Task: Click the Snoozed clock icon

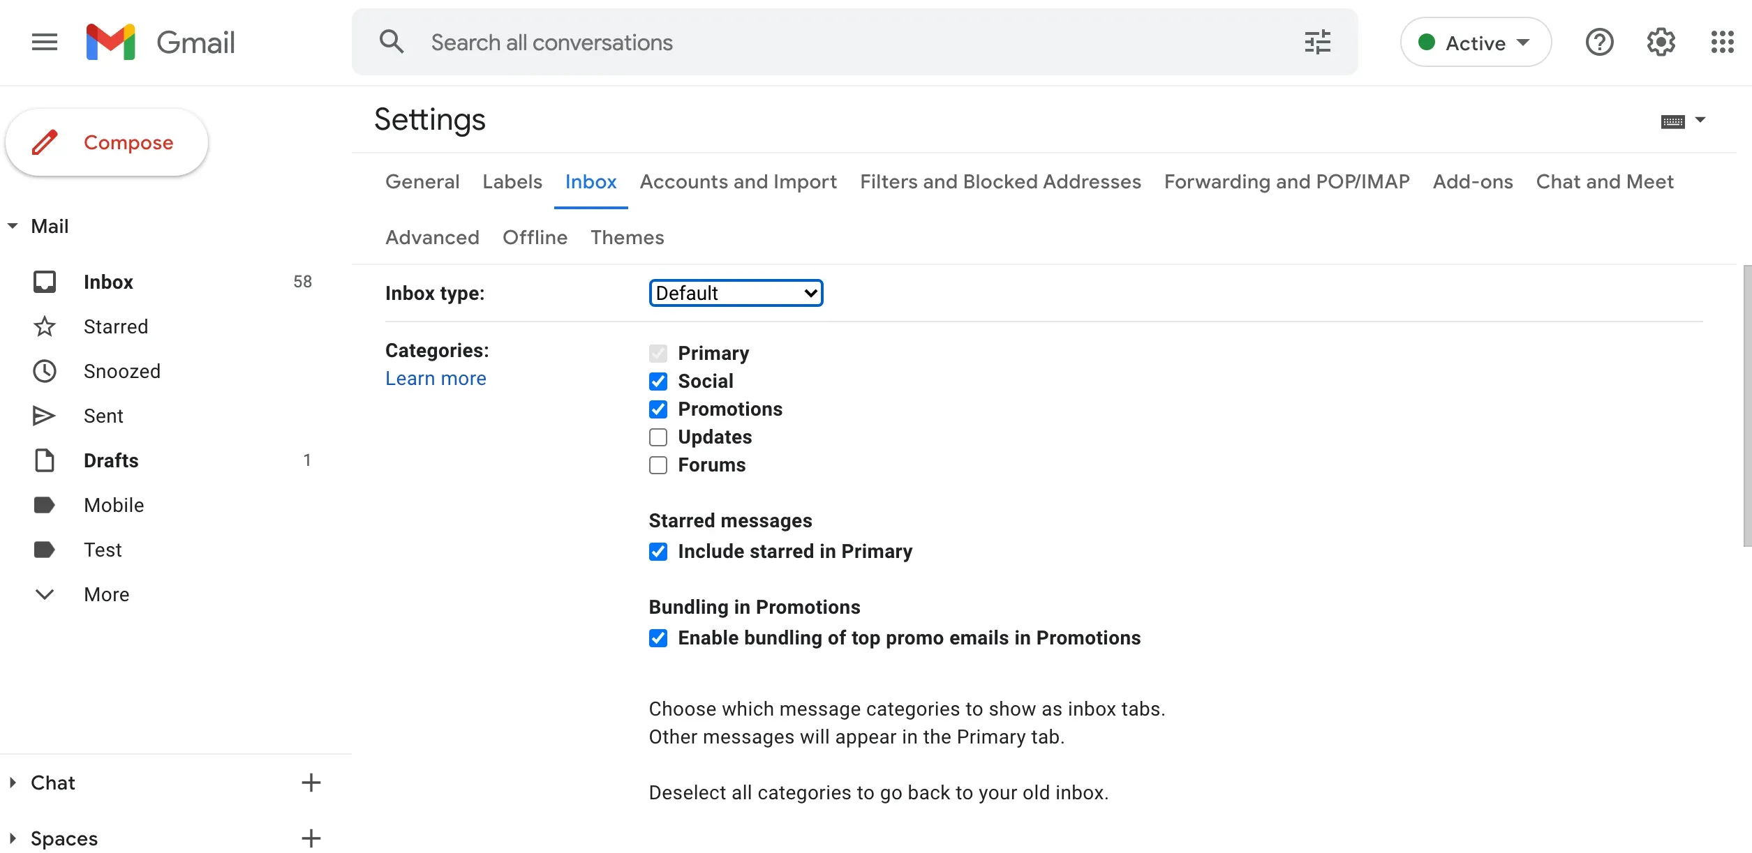Action: click(44, 370)
